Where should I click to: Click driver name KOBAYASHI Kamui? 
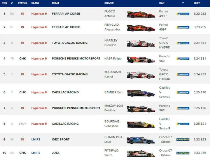(x=113, y=74)
